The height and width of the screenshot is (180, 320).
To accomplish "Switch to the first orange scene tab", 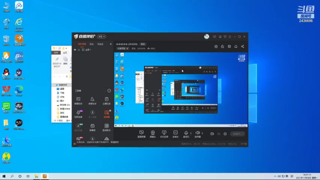I will click(82, 44).
